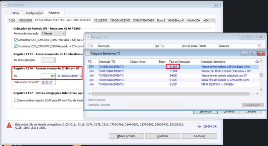268x146 pixels.
Task: Click Confirmar in EFD ICMS/IPI dialog
Action: click(x=163, y=136)
